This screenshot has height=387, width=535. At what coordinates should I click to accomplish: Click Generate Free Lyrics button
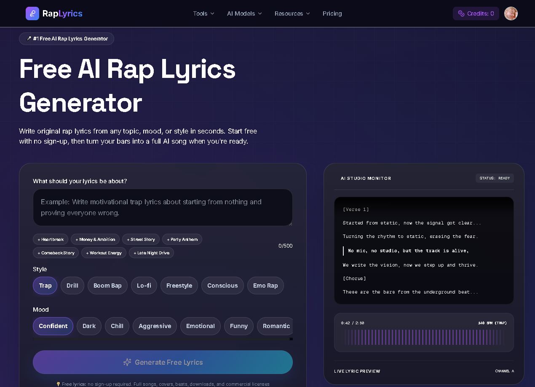point(163,362)
